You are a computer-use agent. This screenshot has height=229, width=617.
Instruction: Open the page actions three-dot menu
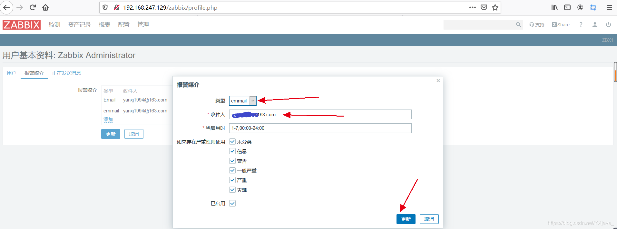(x=472, y=7)
